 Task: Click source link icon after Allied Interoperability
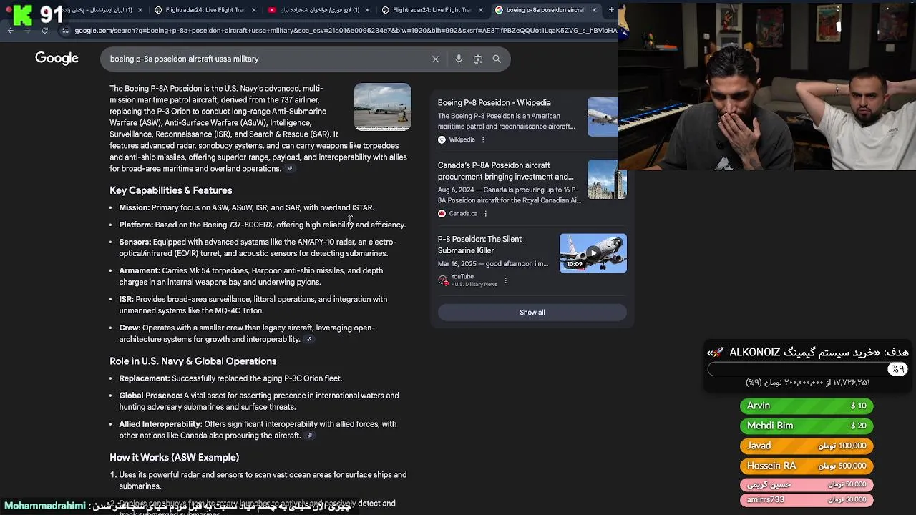click(310, 436)
